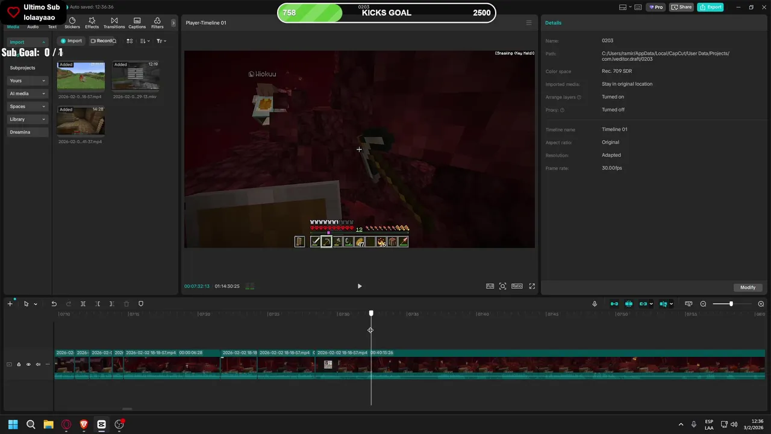The width and height of the screenshot is (771, 434).
Task: Open the media filter dropdown
Action: point(161,41)
